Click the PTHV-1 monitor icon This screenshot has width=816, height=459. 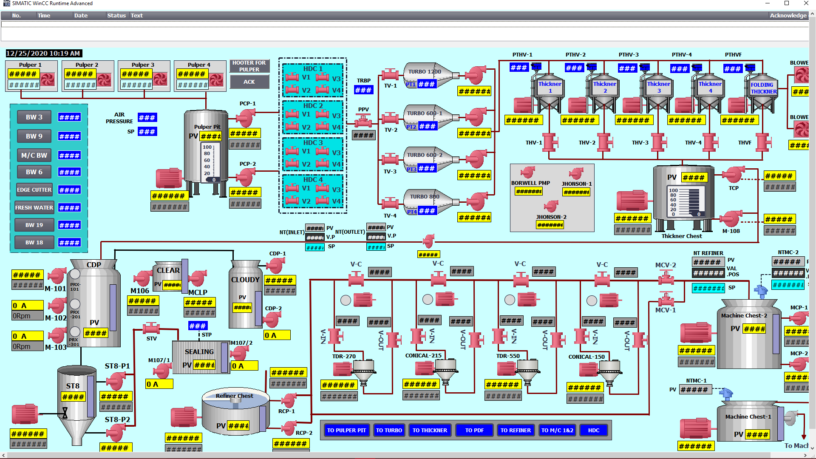pos(536,67)
